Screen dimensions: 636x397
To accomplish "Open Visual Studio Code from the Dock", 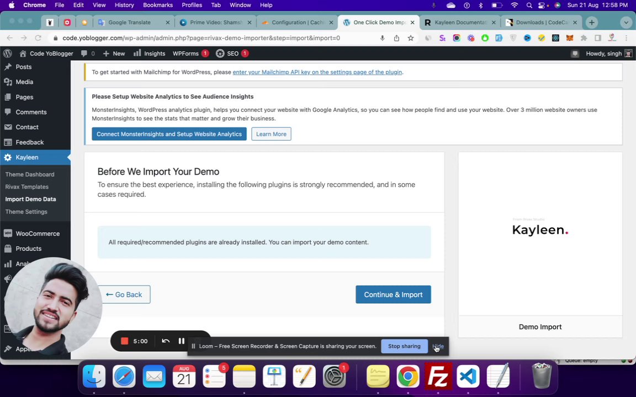I will click(468, 377).
